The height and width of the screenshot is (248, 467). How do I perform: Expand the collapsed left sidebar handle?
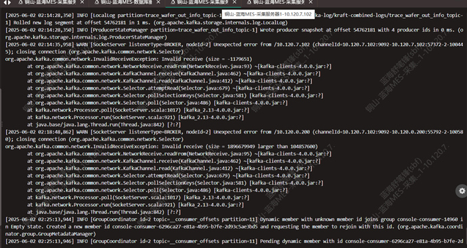point(1,124)
